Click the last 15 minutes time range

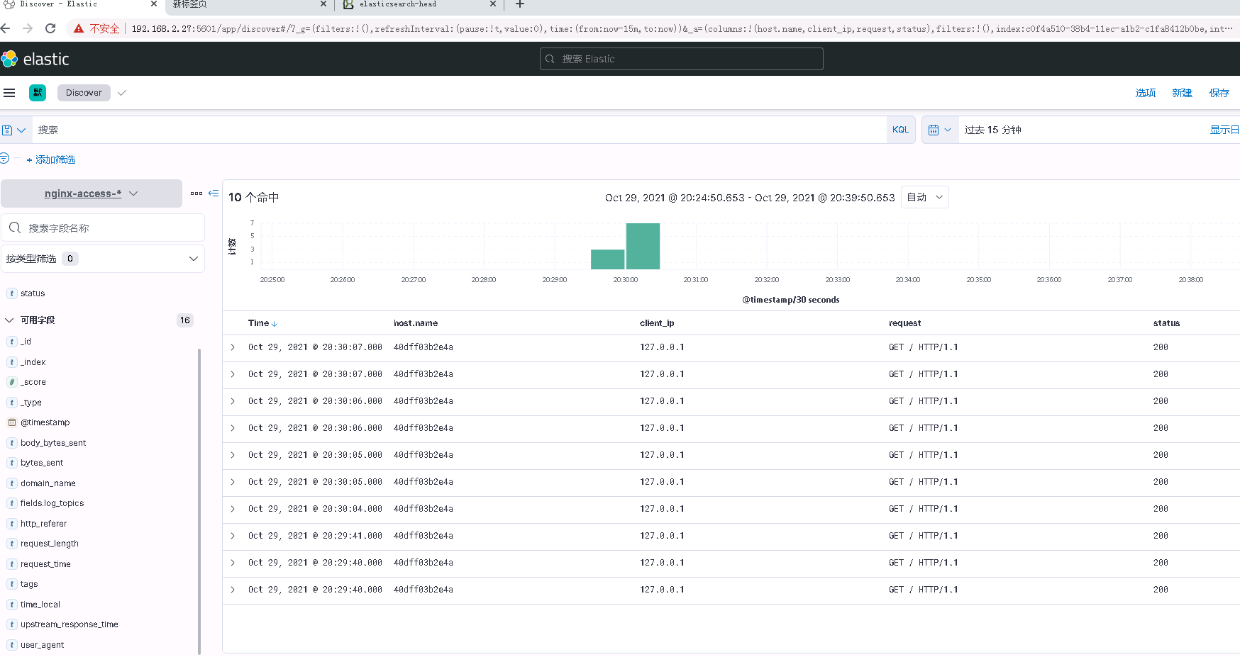[x=992, y=130]
